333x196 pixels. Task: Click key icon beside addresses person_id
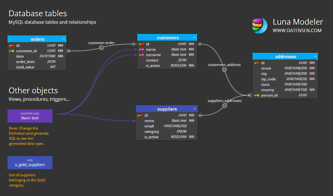tap(256, 95)
